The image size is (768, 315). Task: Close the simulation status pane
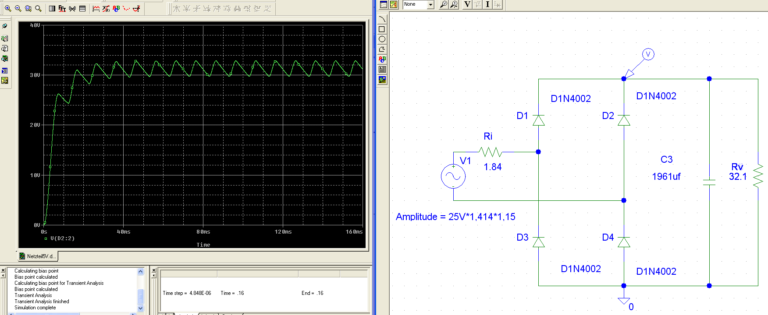154,270
